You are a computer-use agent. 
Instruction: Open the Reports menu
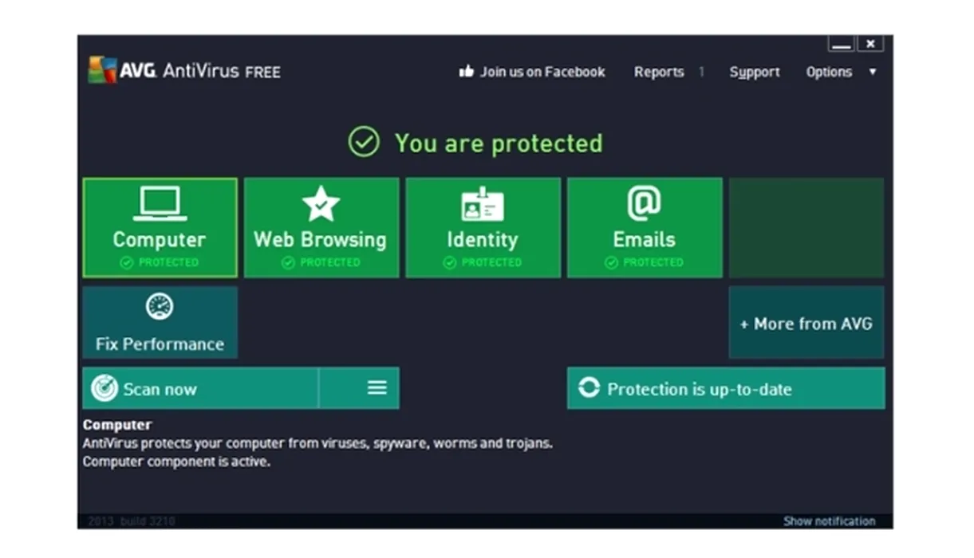point(659,72)
